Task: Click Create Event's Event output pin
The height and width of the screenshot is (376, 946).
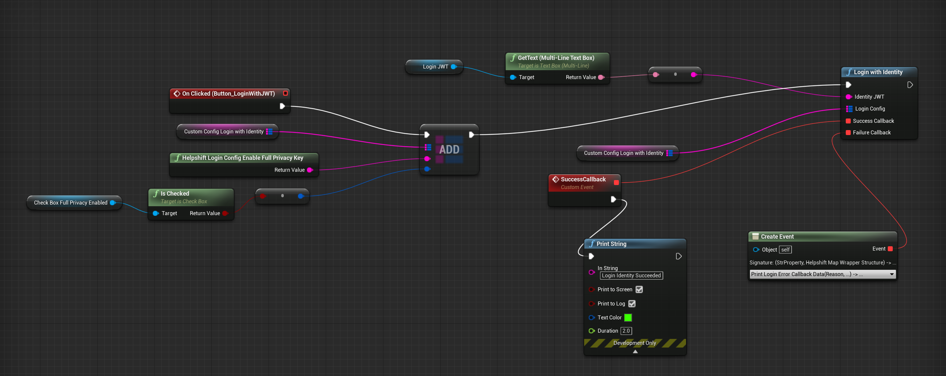Action: pos(890,249)
